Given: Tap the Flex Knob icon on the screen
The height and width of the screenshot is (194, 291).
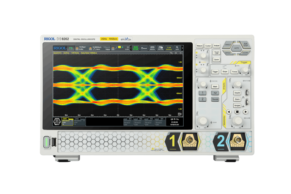Looking at the screenshot, I should [161, 48].
